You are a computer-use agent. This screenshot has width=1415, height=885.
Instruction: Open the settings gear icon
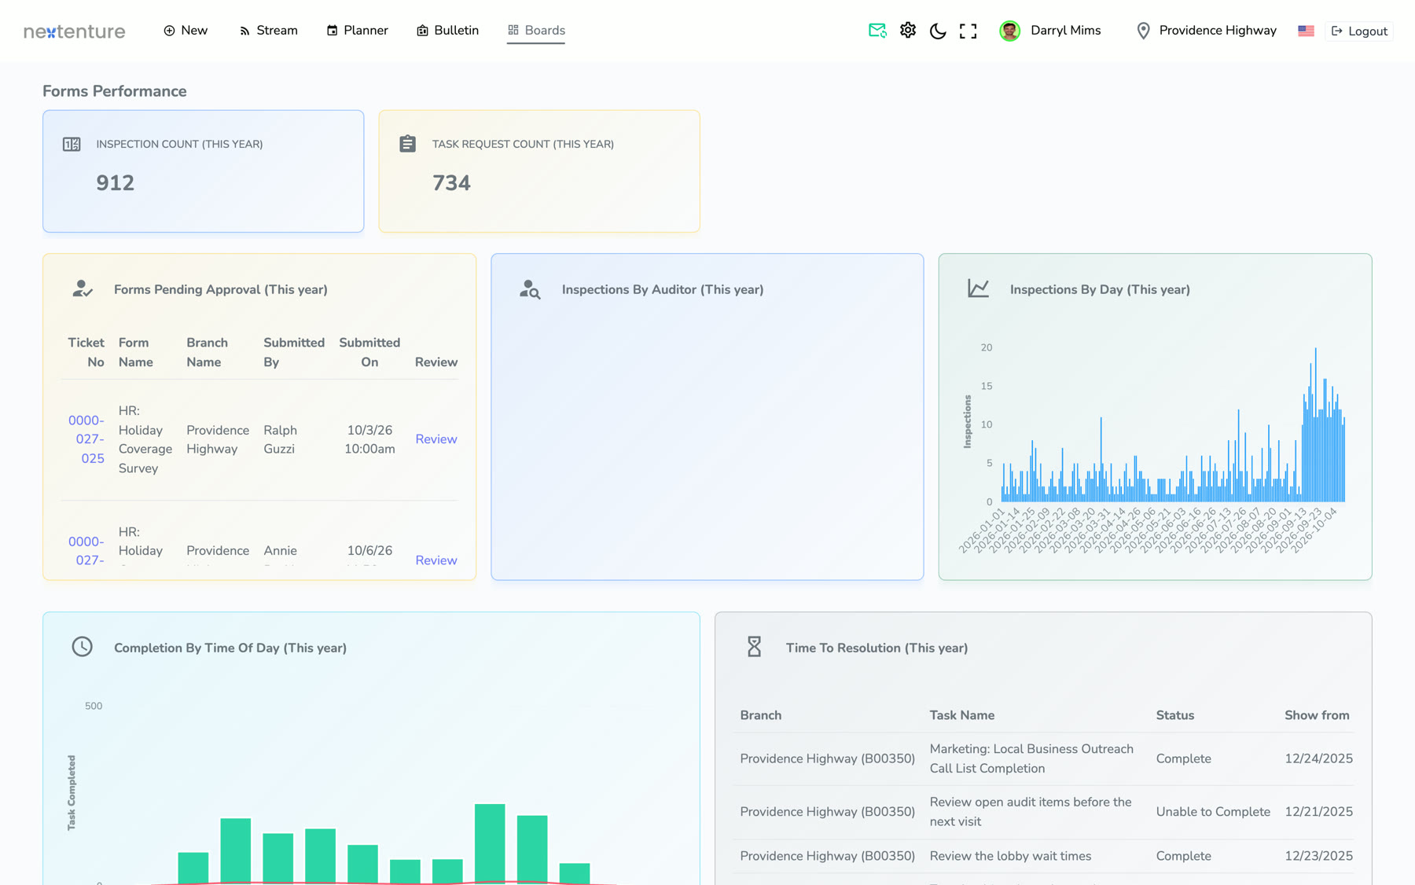pos(908,30)
